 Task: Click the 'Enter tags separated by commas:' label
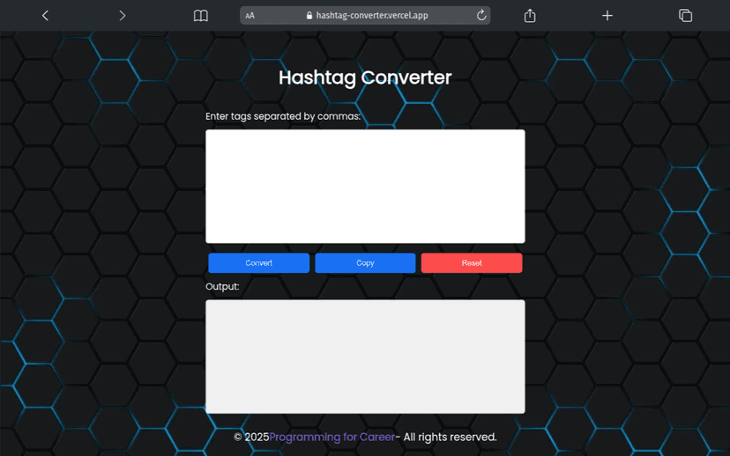(283, 116)
